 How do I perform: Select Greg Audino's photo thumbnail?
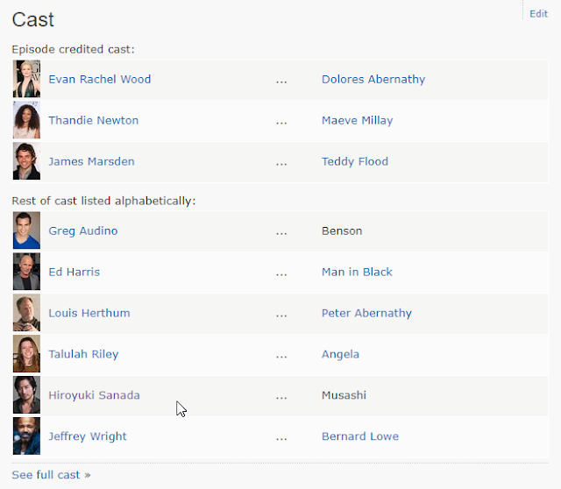[26, 230]
